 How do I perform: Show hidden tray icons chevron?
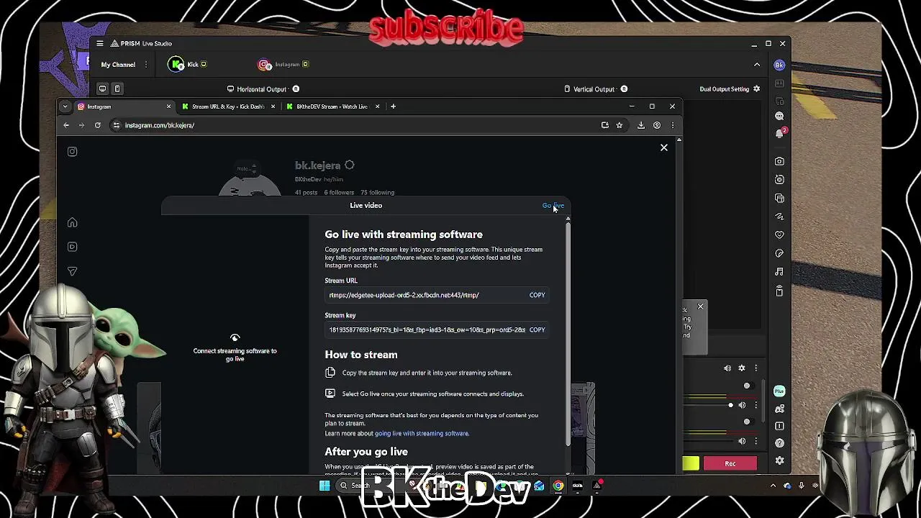(x=773, y=486)
